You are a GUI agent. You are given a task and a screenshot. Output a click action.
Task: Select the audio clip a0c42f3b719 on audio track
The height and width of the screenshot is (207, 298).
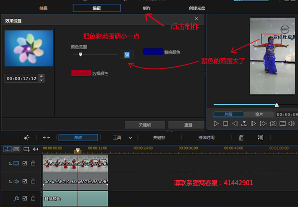tap(75, 181)
